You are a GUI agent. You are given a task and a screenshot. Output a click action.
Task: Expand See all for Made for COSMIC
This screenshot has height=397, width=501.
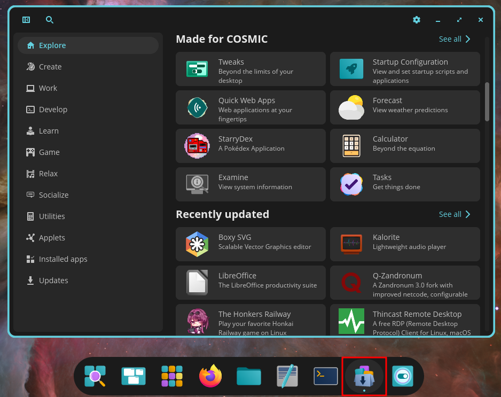coord(455,39)
